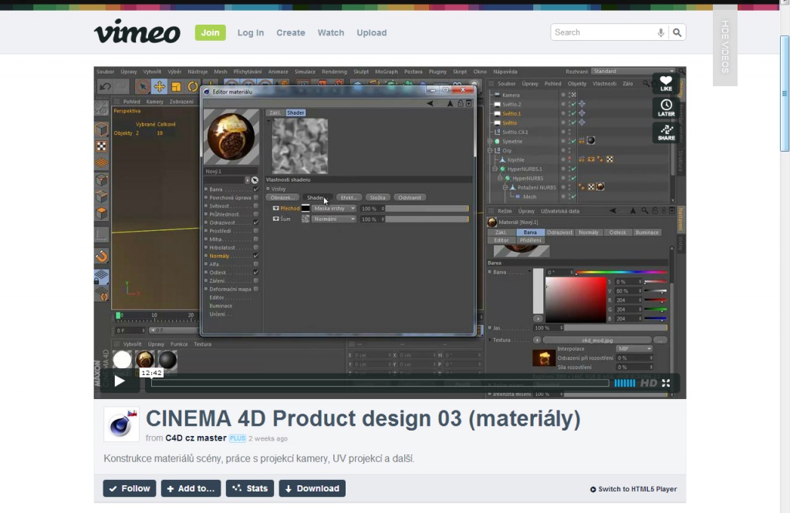Toggle the magnet snapping icon

pos(102,256)
